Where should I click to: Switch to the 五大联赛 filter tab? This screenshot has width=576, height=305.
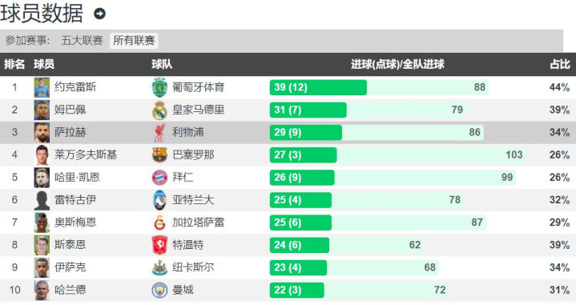[82, 40]
